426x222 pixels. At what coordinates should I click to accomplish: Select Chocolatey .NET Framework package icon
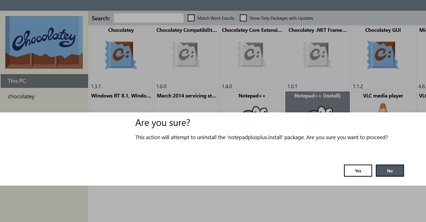pos(317,55)
